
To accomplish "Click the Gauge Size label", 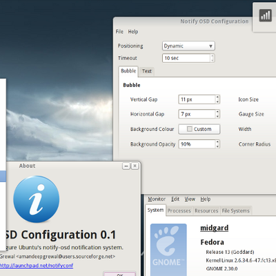I will point(251,115).
